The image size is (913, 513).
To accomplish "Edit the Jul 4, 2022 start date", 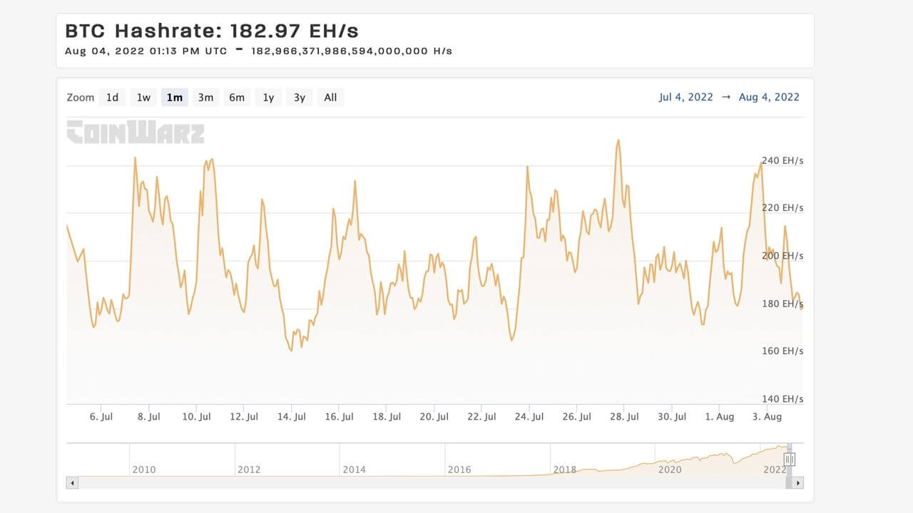I will click(685, 98).
